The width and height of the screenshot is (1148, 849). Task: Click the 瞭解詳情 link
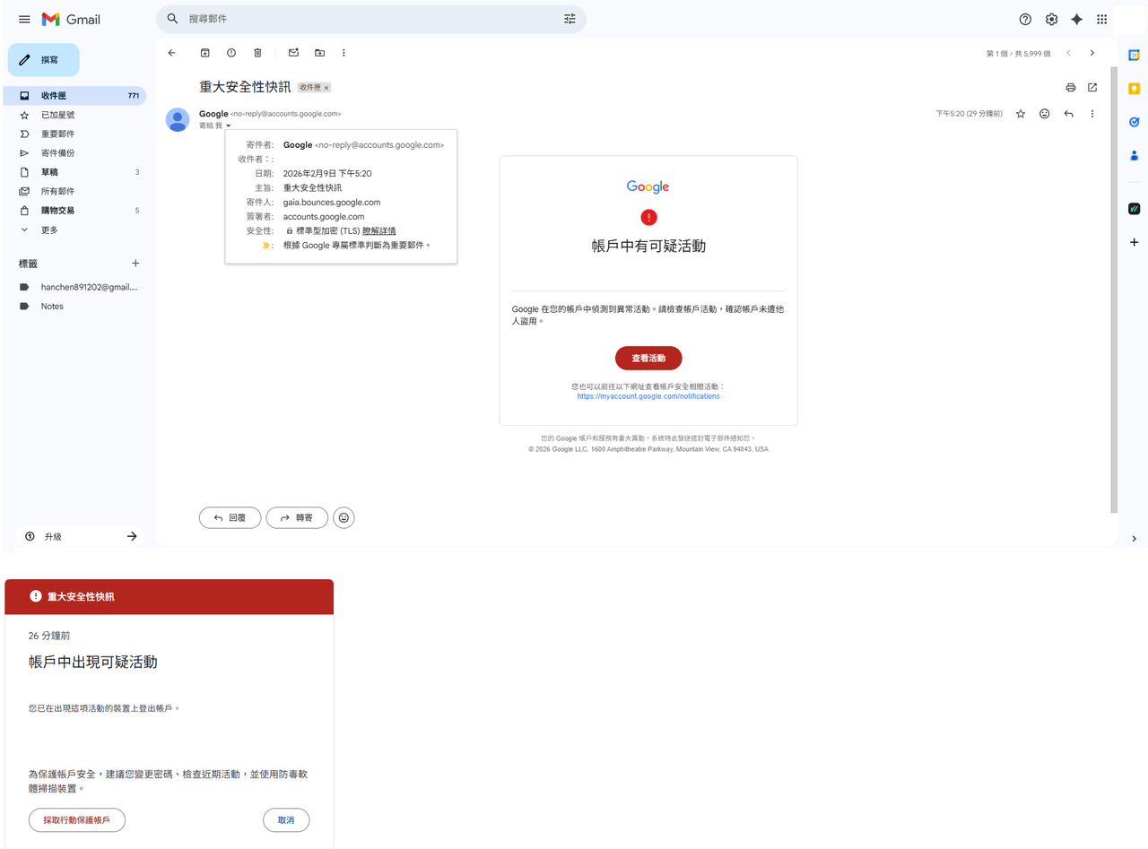[x=378, y=231]
